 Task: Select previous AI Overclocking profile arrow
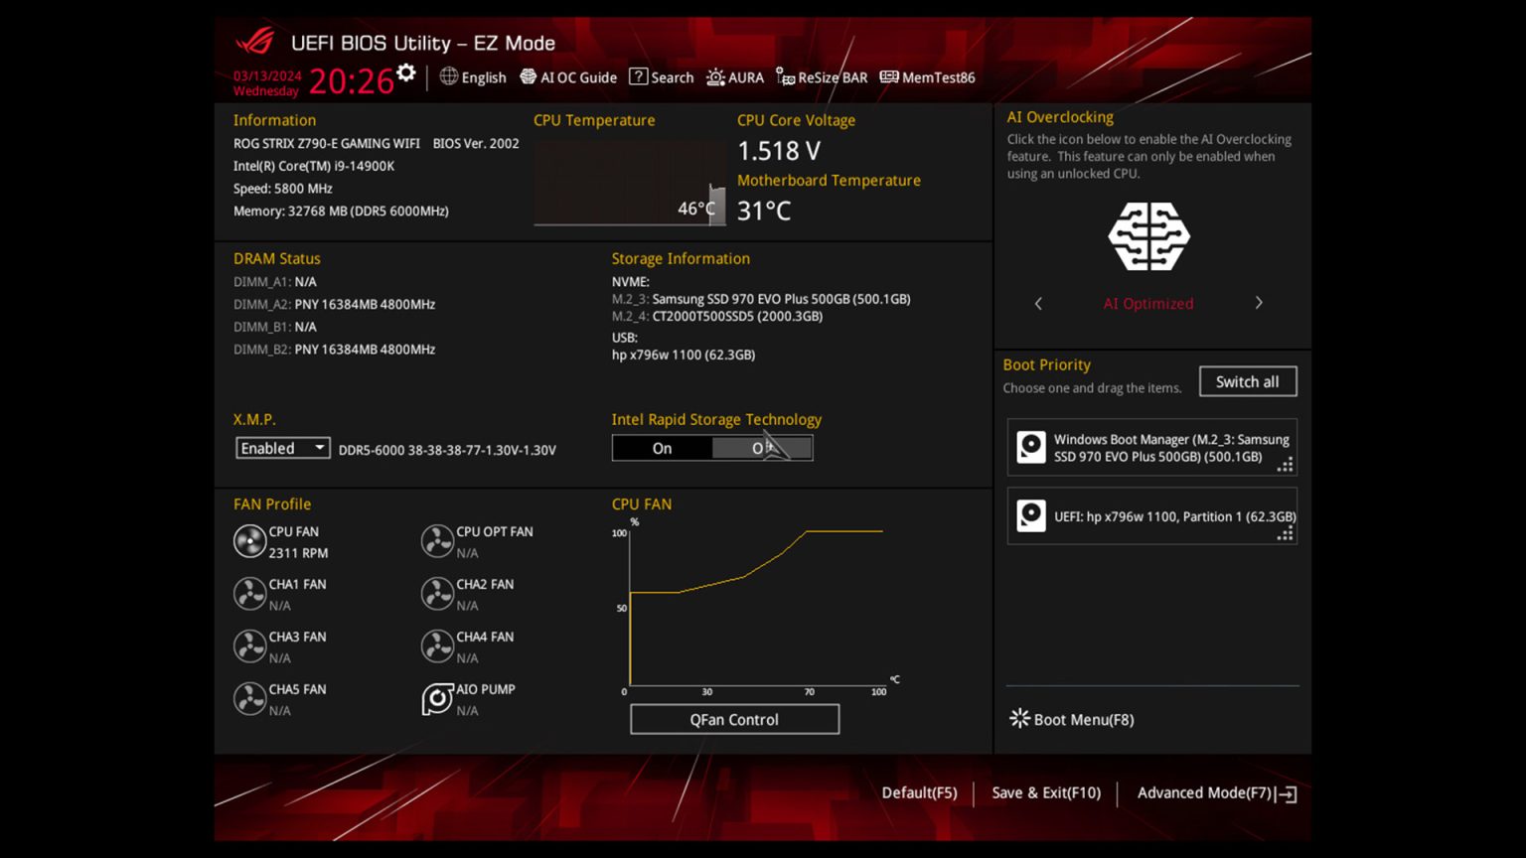click(x=1039, y=303)
